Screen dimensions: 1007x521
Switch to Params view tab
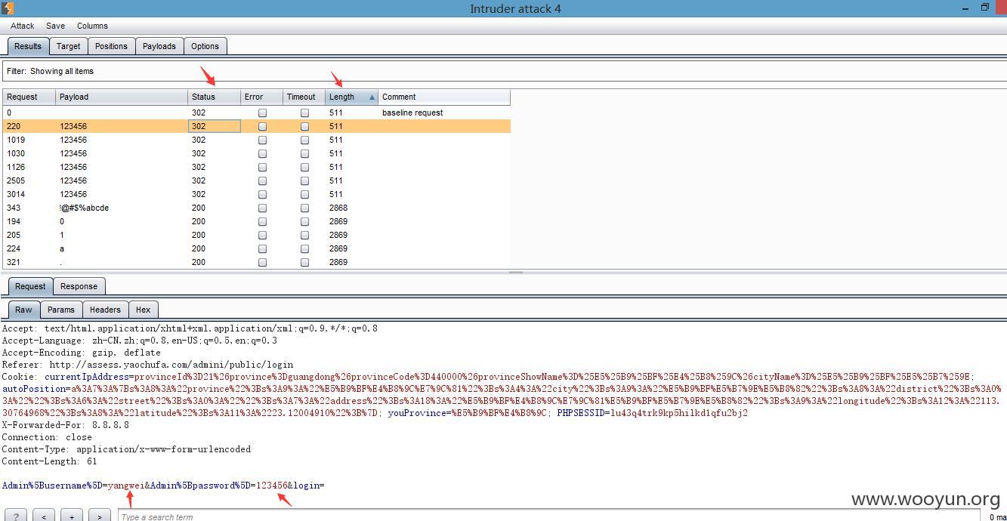click(x=60, y=310)
